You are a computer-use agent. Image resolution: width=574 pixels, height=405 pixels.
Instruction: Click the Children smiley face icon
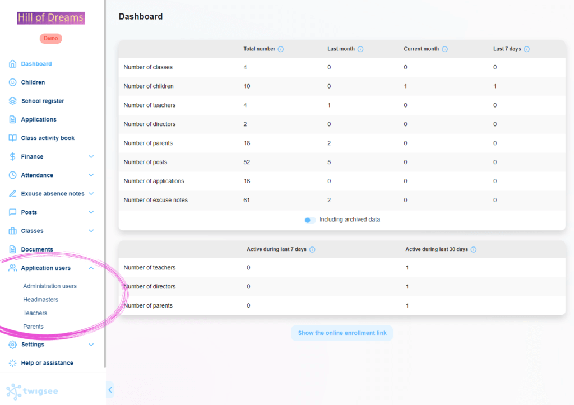point(12,82)
